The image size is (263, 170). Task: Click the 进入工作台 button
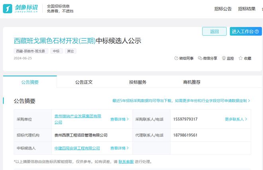pyautogui.click(x=246, y=31)
